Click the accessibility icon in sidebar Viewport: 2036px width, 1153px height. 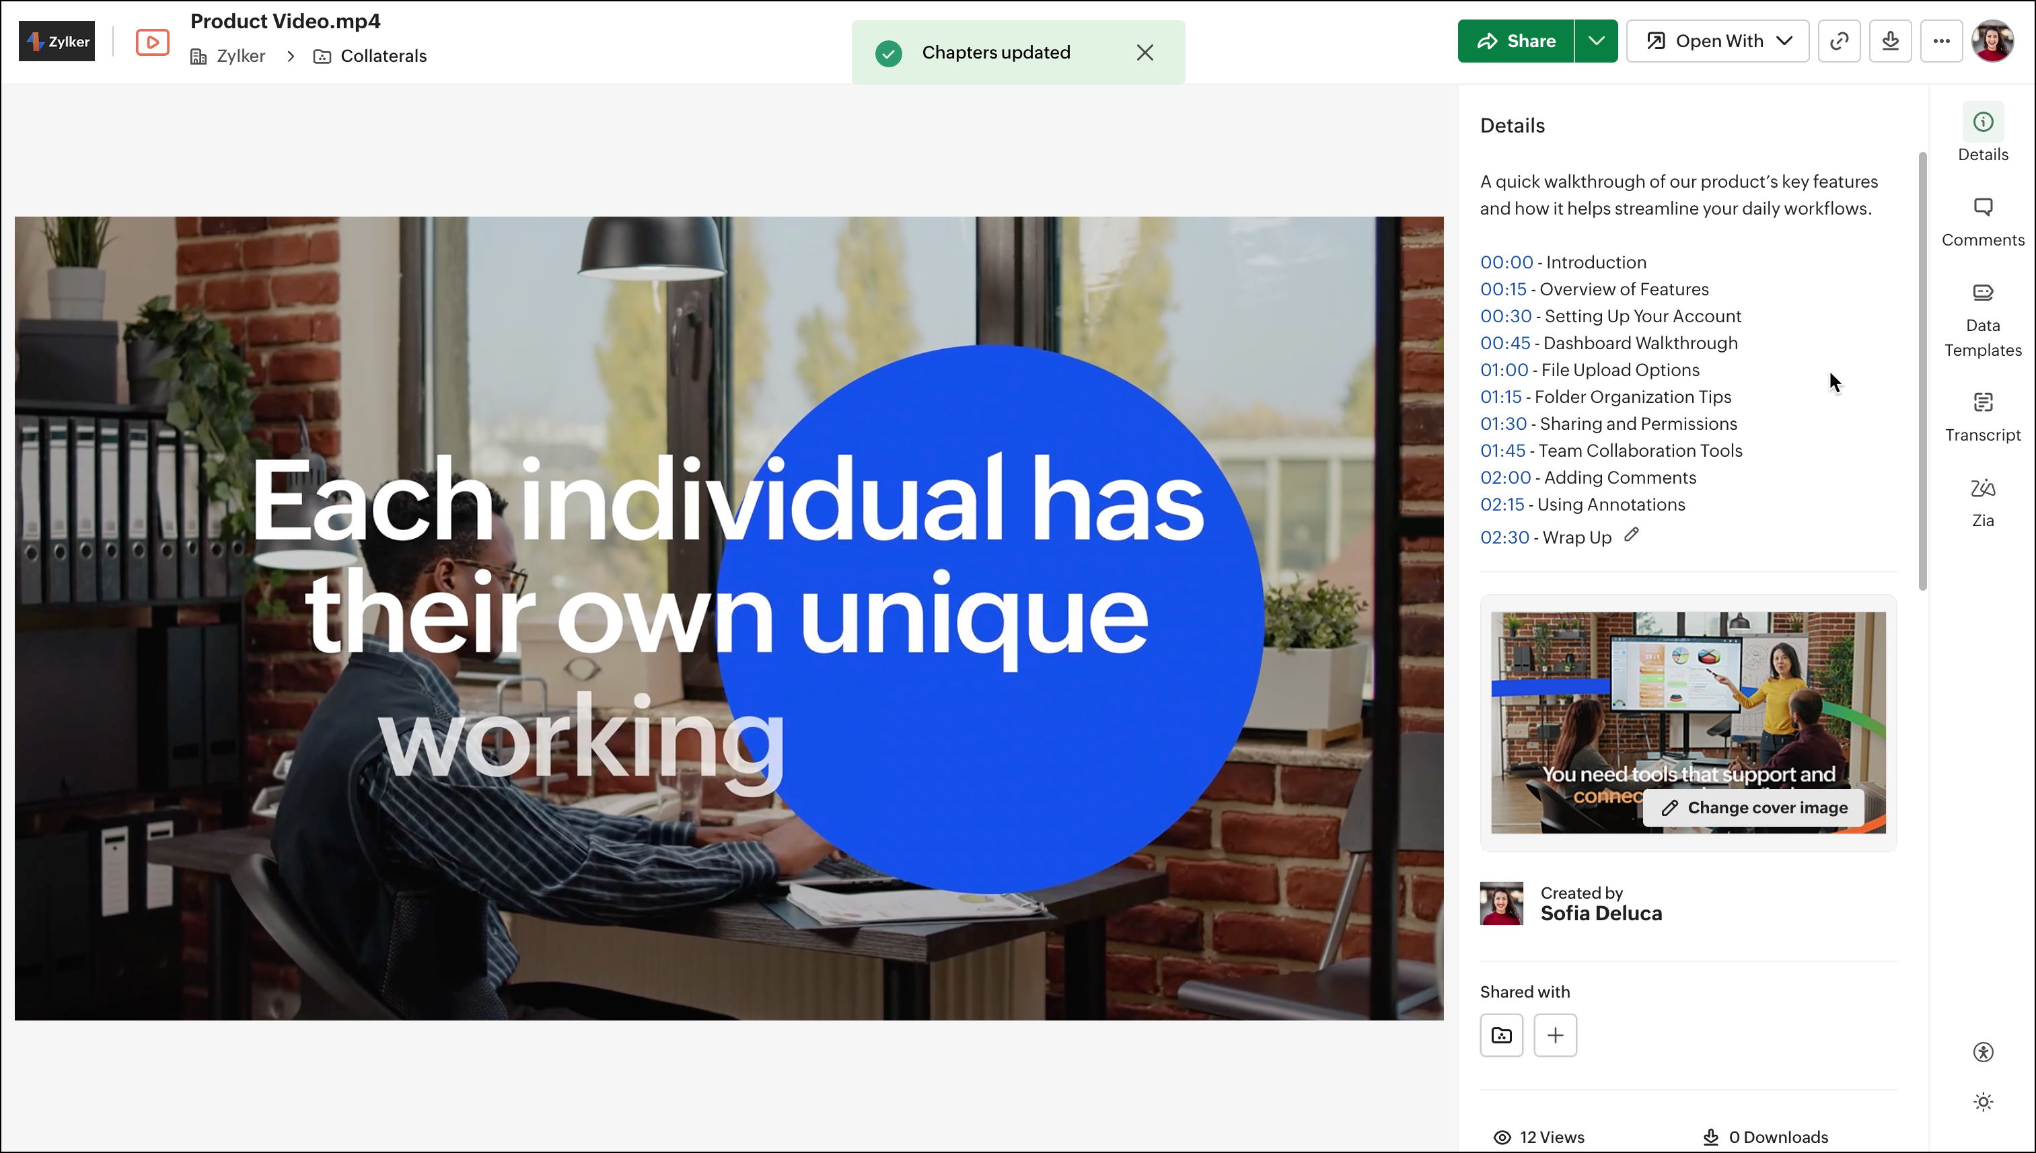1982,1051
